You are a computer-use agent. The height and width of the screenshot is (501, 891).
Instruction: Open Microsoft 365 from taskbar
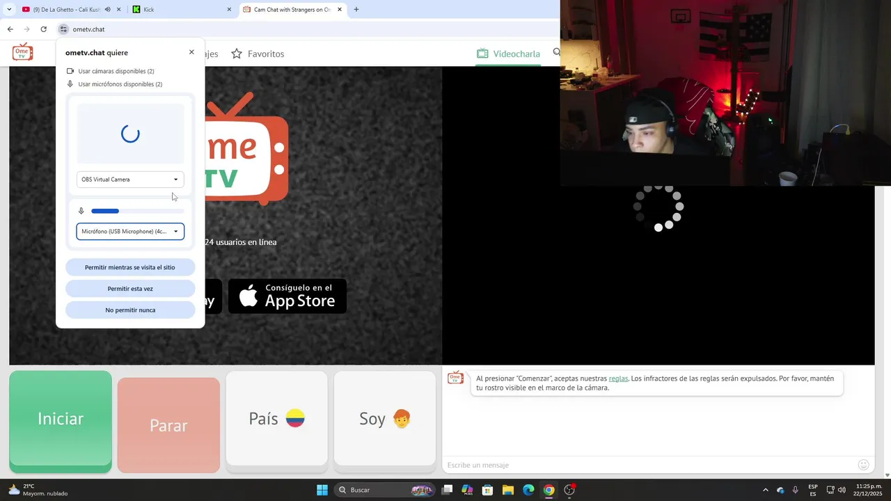tap(468, 490)
